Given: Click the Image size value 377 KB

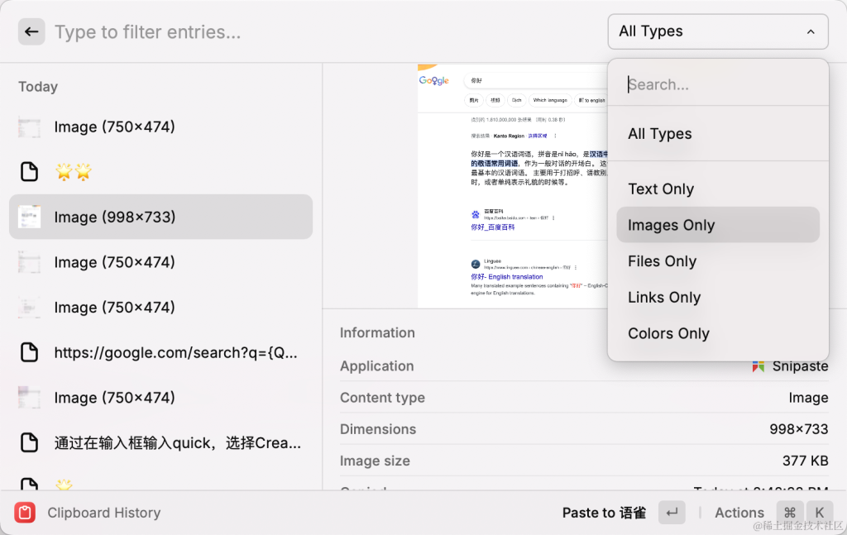Looking at the screenshot, I should [805, 461].
